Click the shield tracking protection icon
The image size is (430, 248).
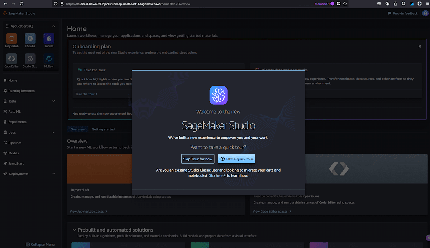[55, 4]
